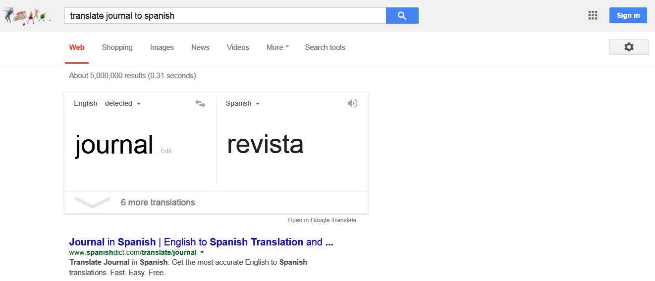Click the Translate Journal in Spanish snippet

pyautogui.click(x=188, y=267)
